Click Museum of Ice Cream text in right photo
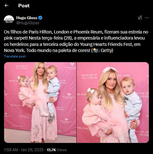This screenshot has height=154, width=153. [x=89, y=77]
